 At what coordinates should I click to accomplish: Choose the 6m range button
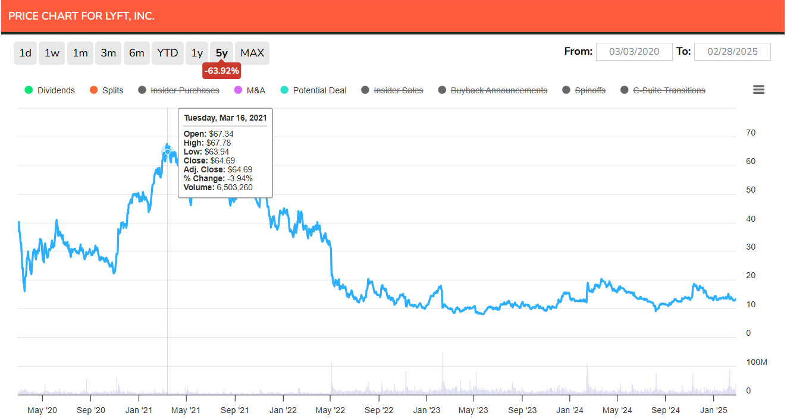pos(136,53)
